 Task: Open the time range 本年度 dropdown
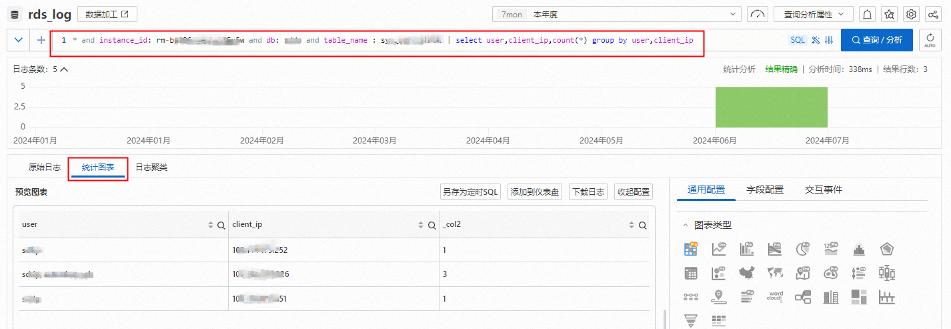tap(617, 14)
